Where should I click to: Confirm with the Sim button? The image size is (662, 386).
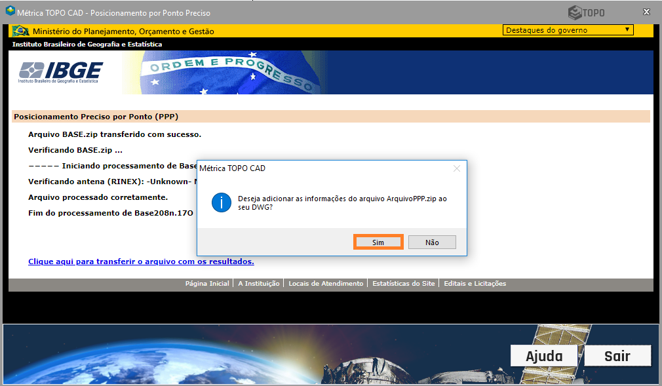(378, 242)
